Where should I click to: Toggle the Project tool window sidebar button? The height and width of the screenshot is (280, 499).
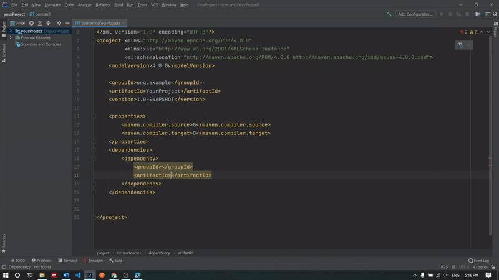click(x=4, y=29)
